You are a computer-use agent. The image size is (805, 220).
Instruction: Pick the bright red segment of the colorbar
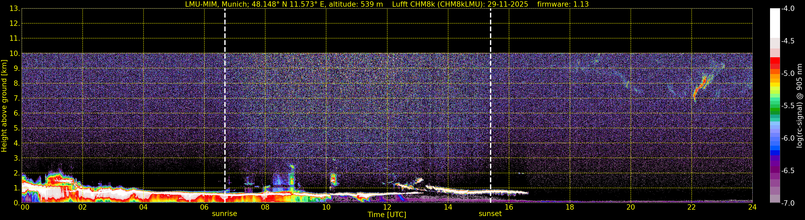click(x=775, y=61)
